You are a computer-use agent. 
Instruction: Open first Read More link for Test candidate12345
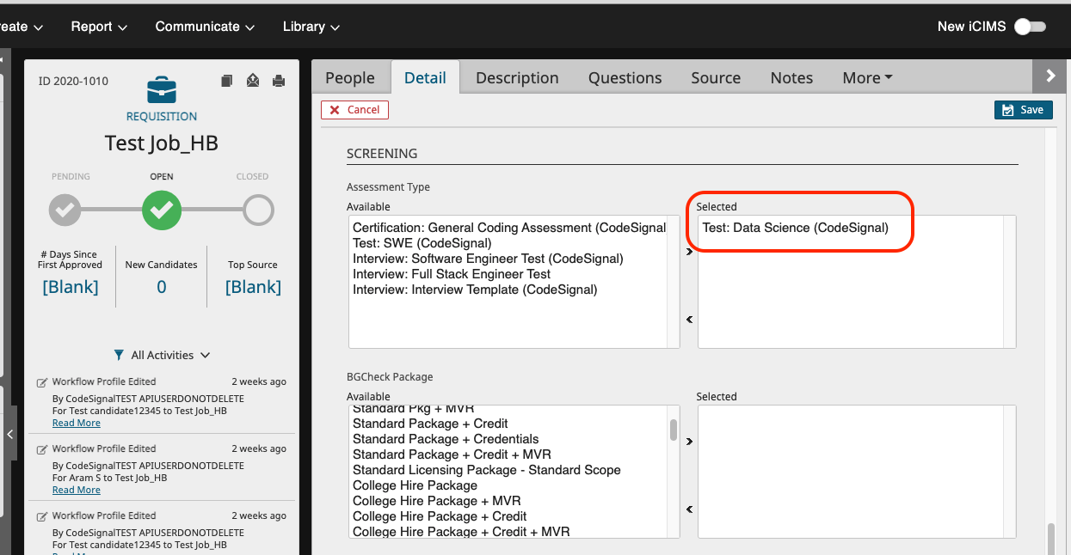(x=77, y=423)
